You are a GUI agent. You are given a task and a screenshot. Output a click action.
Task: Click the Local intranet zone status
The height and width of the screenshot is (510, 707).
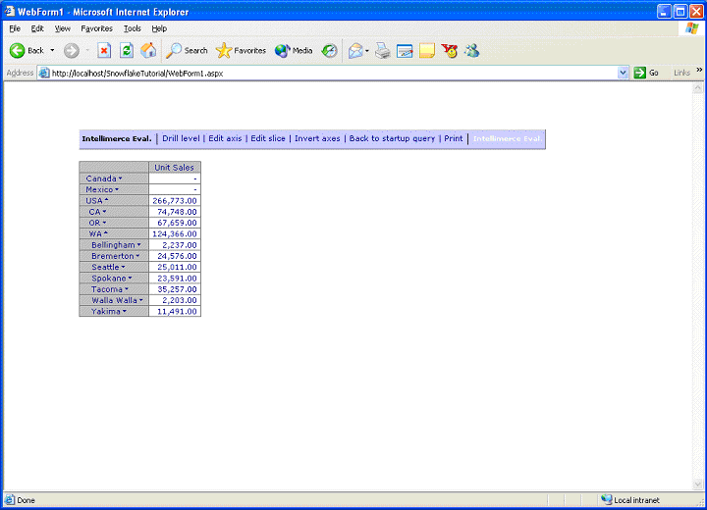630,499
